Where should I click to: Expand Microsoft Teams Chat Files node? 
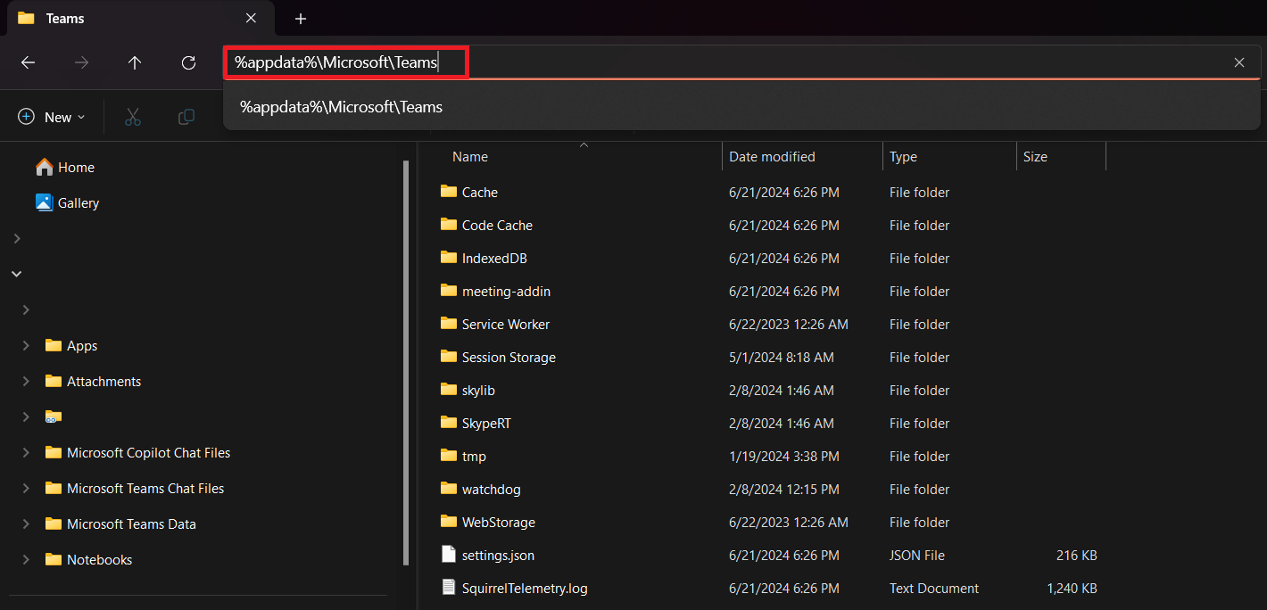coord(26,489)
